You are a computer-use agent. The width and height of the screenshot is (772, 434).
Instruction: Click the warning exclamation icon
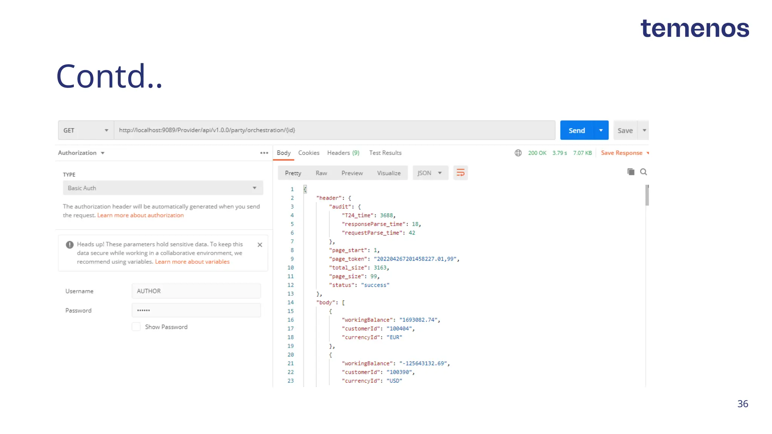(x=70, y=245)
